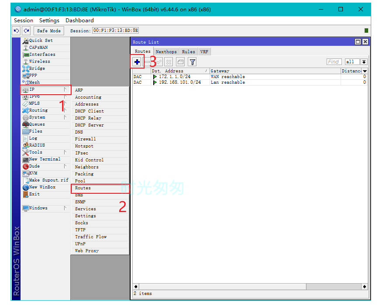This screenshot has width=383, height=305.
Task: Open the Settings menu
Action: coord(49,21)
